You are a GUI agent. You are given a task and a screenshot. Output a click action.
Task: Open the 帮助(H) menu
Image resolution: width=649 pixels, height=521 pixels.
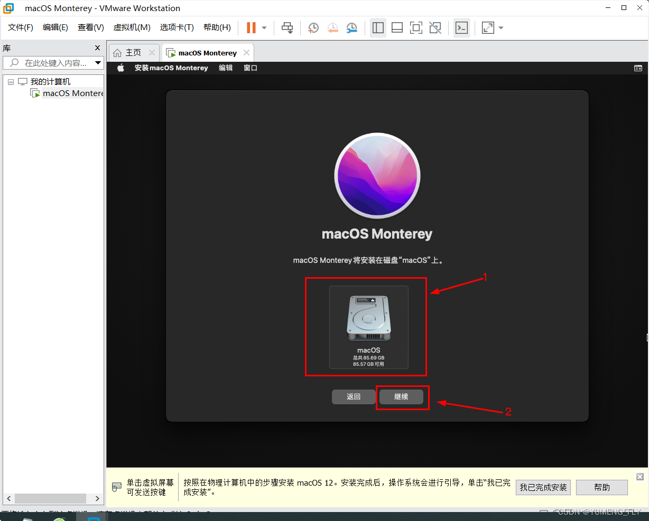click(x=217, y=27)
